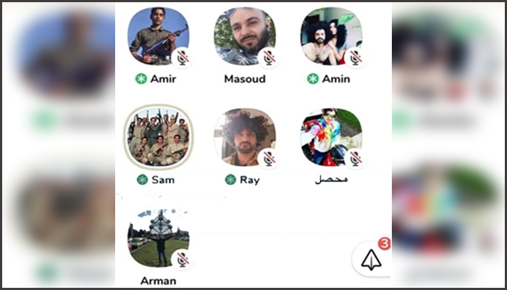Viewport: 507px width, 290px height.
Task: Open Ray's curly hair profile photo
Action: pyautogui.click(x=245, y=137)
